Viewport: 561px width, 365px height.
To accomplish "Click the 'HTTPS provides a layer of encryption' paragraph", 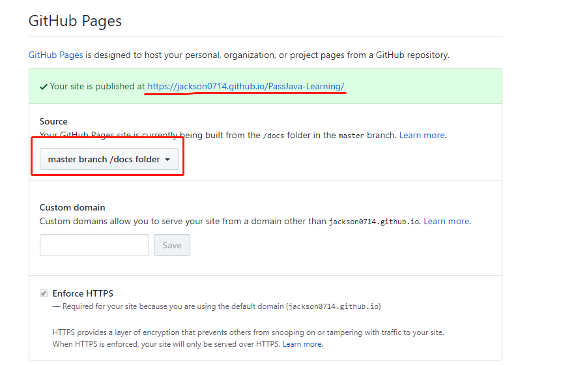I will (x=248, y=338).
